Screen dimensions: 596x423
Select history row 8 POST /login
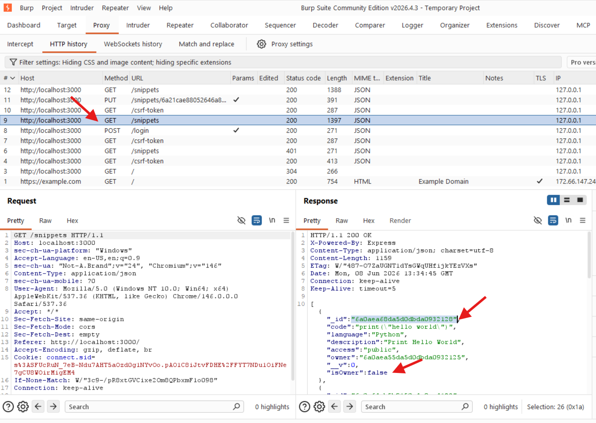coord(298,131)
